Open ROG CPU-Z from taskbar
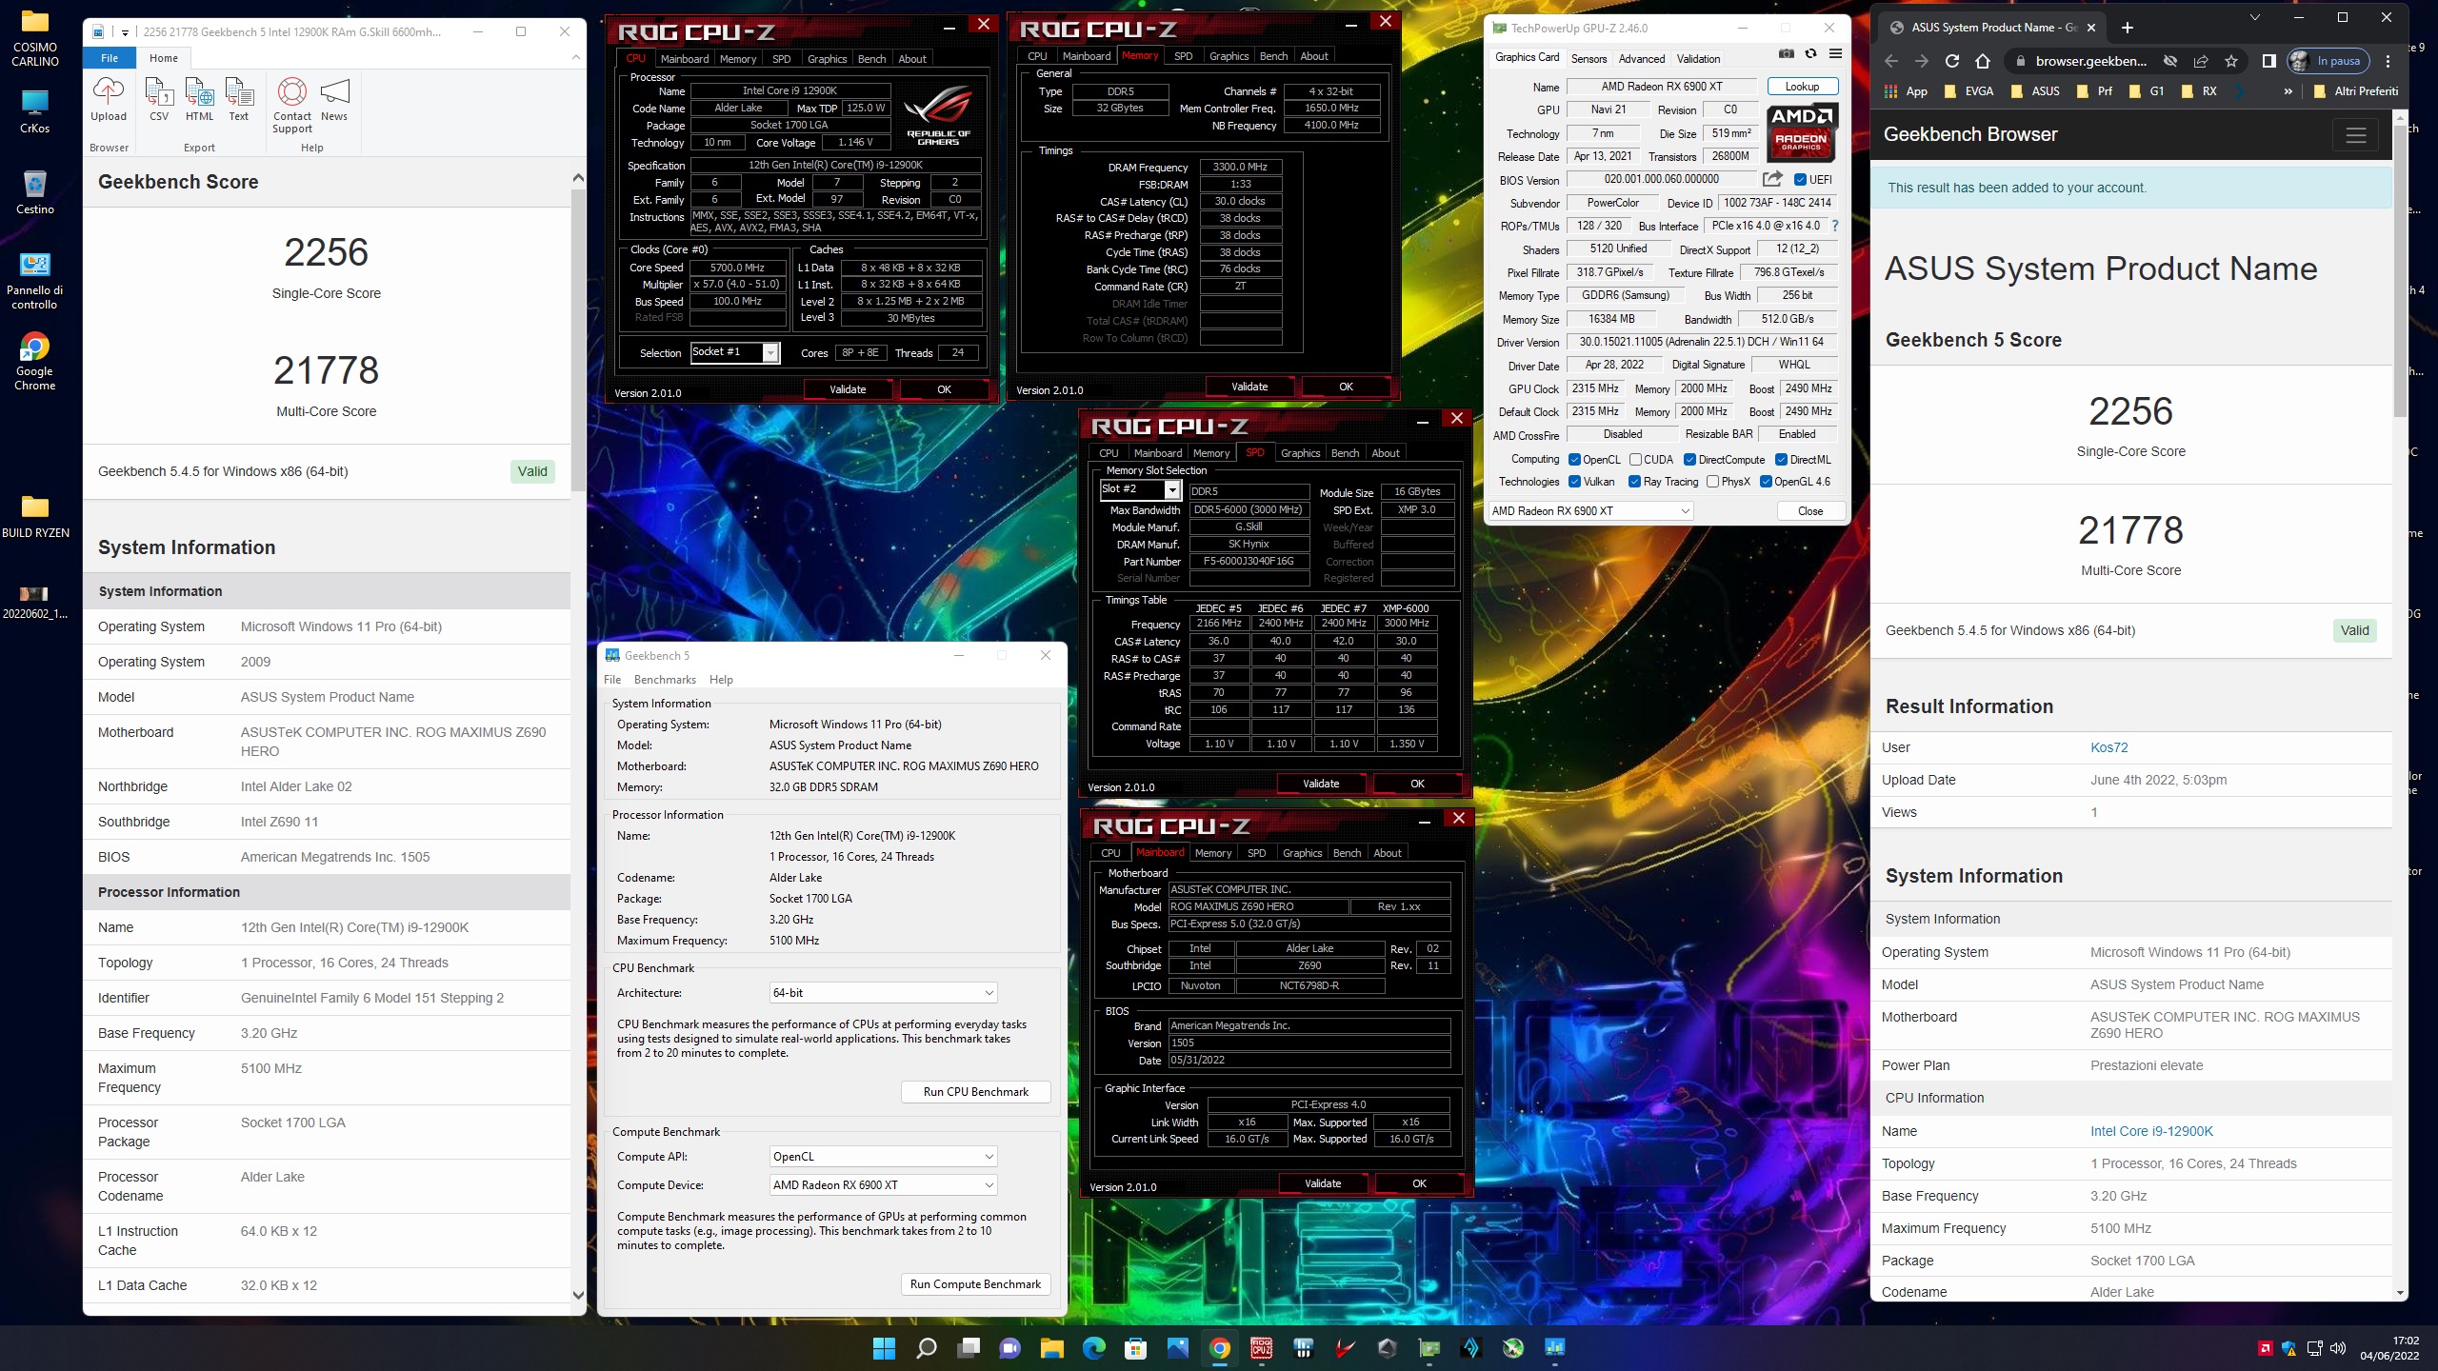Screen dimensions: 2438x1371 1262,1348
